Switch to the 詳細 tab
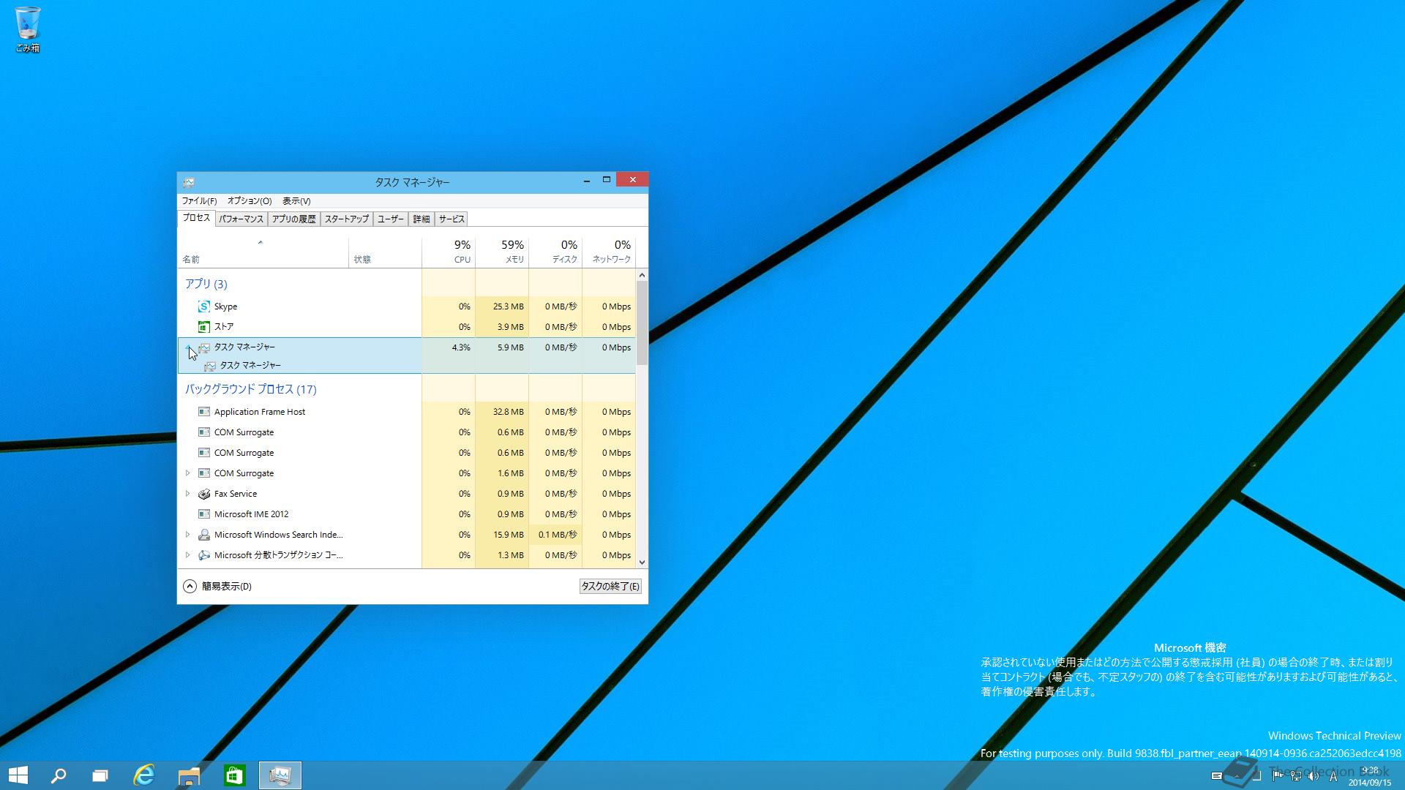1405x790 pixels. coord(421,219)
